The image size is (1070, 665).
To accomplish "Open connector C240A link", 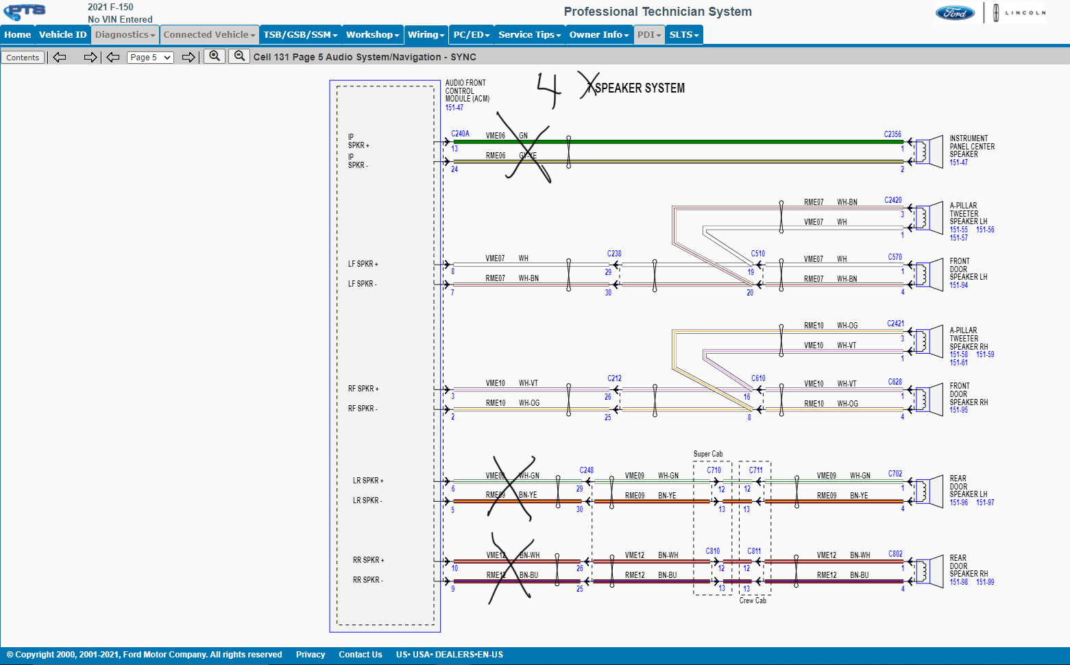I will tap(460, 134).
